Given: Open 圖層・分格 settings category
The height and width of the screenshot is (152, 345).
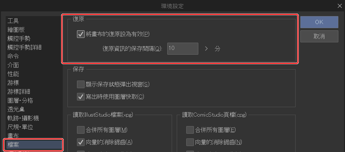Looking at the screenshot, I should point(20,100).
